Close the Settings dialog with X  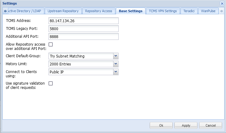coord(222,3)
